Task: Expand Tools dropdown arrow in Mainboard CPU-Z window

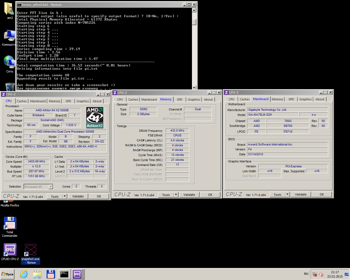Action: click(288, 194)
